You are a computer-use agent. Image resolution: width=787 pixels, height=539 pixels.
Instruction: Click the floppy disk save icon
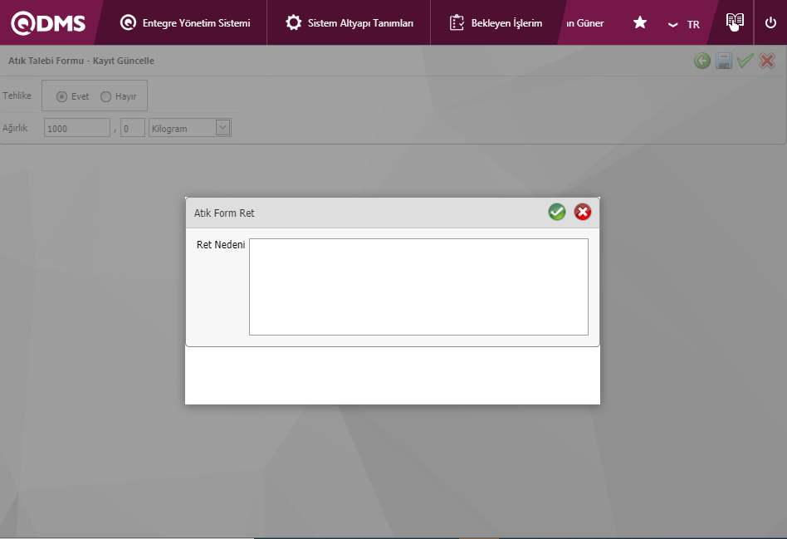coord(724,61)
